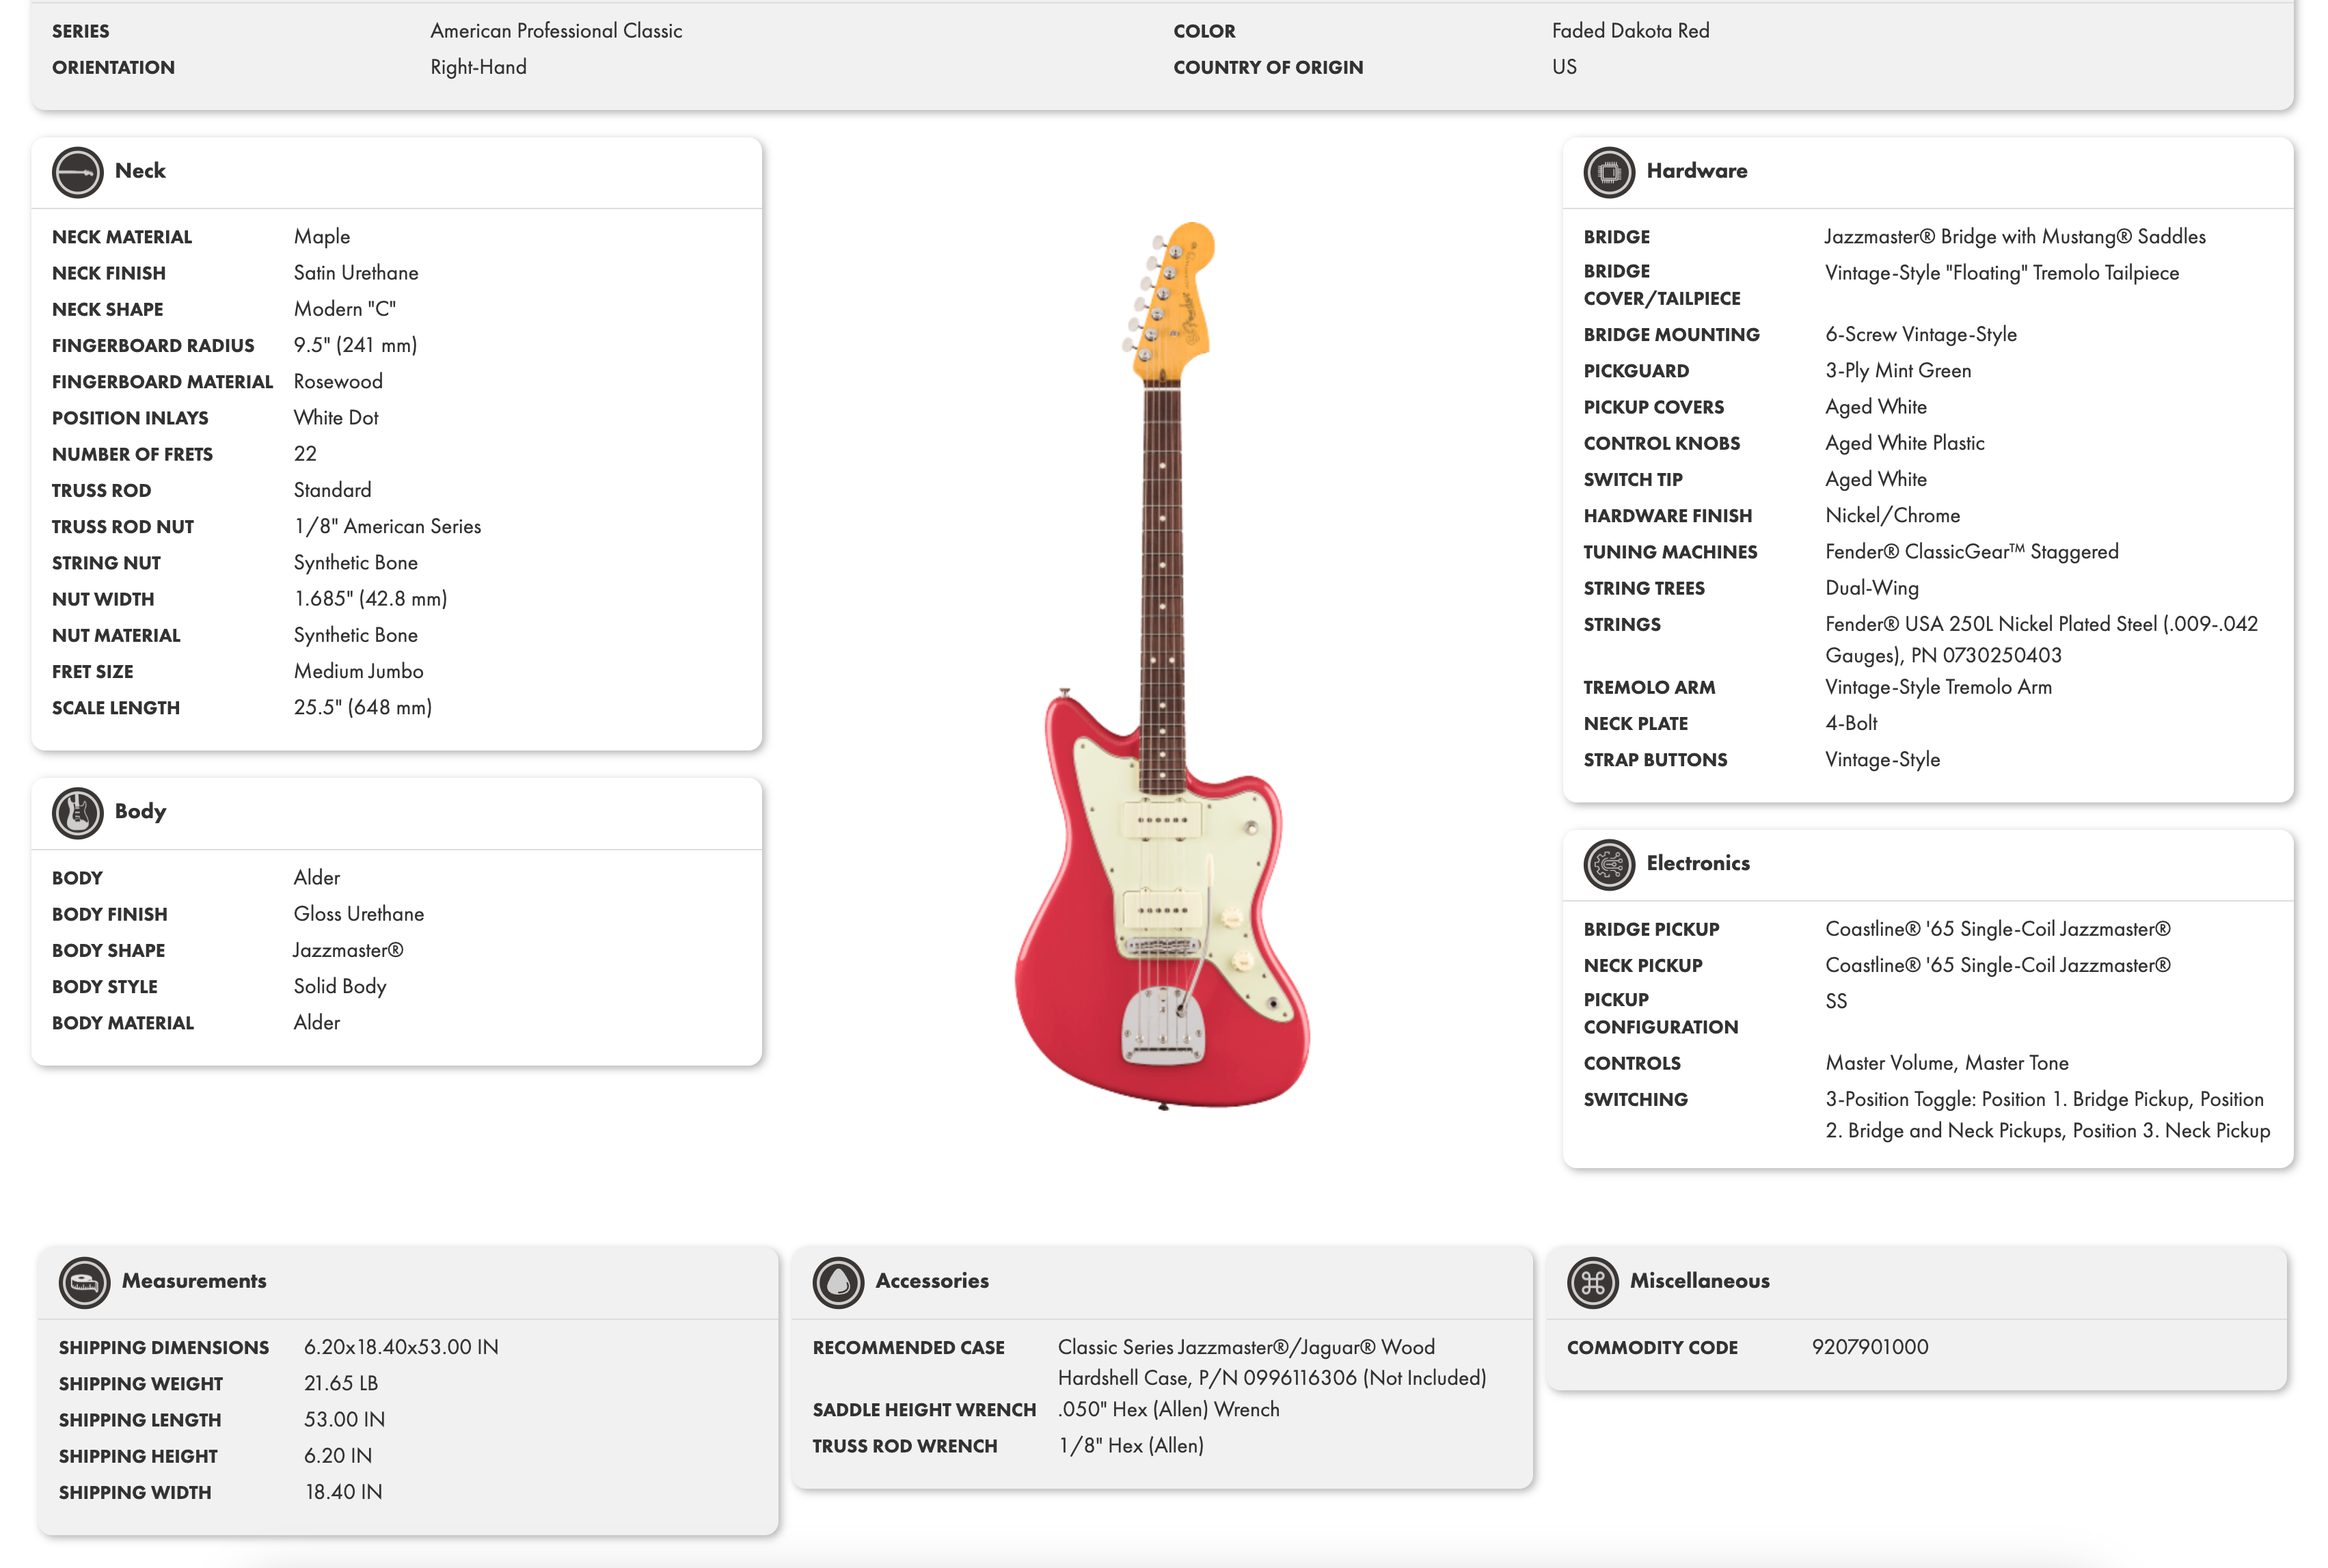Click 'Vintage-Style "Floating" Tremolo Tailpiece' value

(2001, 273)
